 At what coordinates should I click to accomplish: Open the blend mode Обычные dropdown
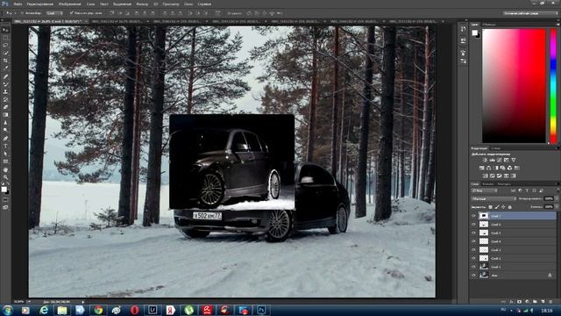[494, 198]
